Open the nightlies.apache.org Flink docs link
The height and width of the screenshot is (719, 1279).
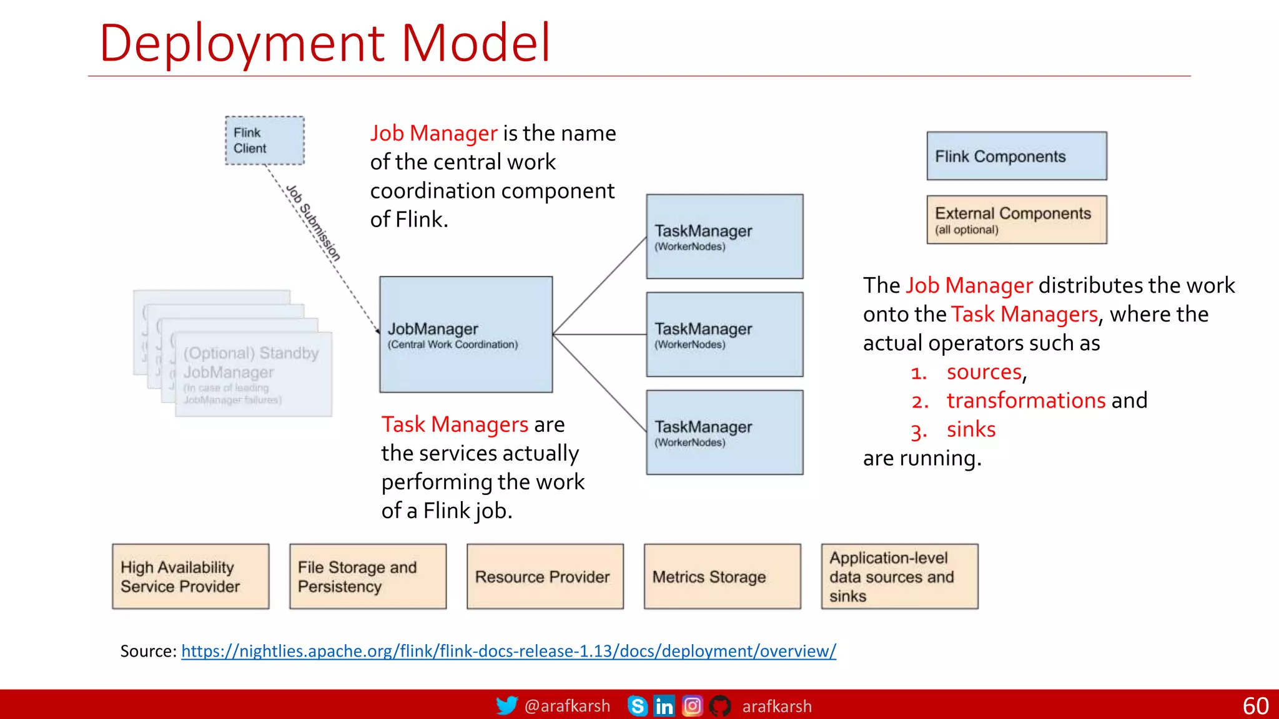point(508,651)
